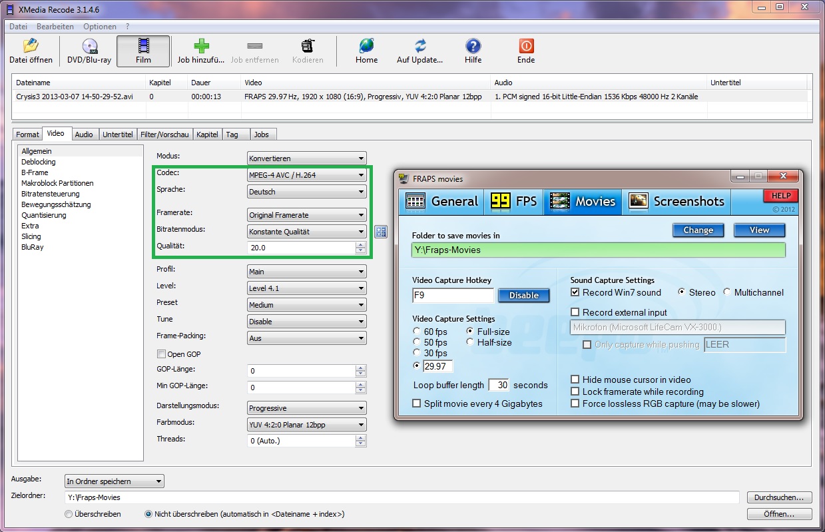Open the Preset dropdown
The height and width of the screenshot is (532, 825).
pos(306,305)
